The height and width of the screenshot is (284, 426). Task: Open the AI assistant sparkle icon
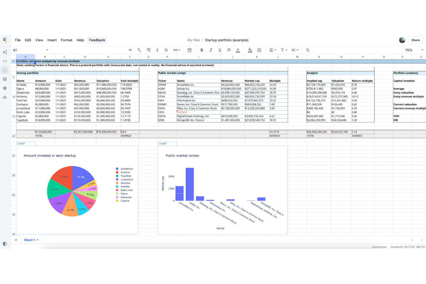tap(5, 52)
